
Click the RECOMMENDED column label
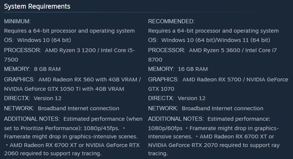point(171,21)
